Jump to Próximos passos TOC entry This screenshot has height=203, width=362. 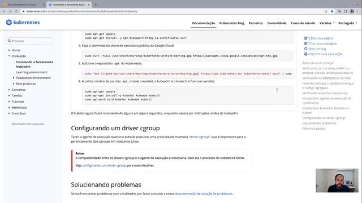pyautogui.click(x=314, y=129)
